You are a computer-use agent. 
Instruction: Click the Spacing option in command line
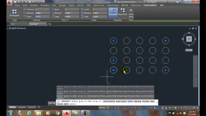coord(137,101)
